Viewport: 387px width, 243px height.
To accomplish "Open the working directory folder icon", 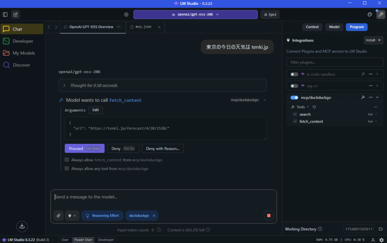I will tap(381, 229).
